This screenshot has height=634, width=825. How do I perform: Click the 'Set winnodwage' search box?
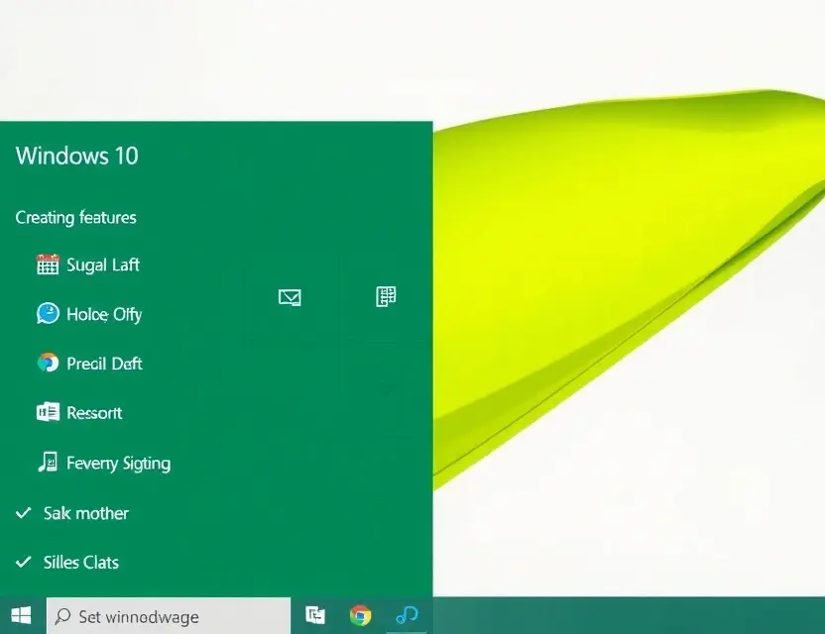169,615
